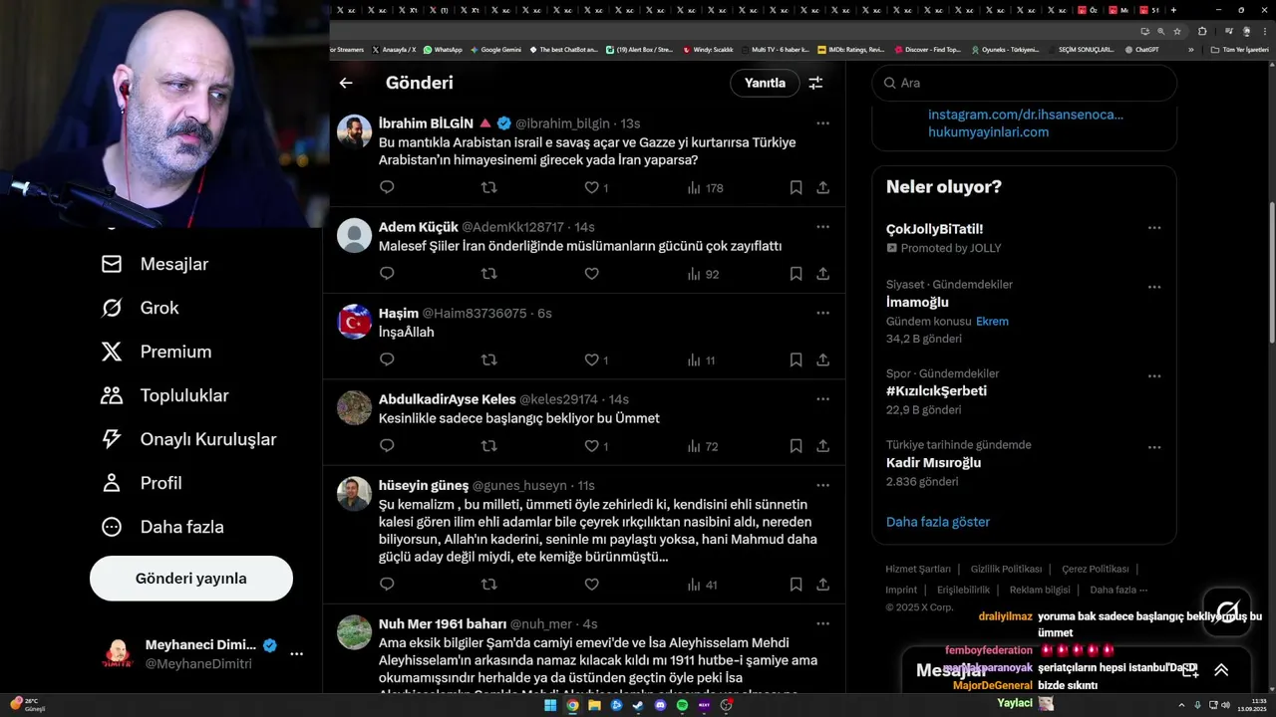Viewport: 1276px width, 717px height.
Task: Open the İmamoğlu trending topic
Action: 917,302
